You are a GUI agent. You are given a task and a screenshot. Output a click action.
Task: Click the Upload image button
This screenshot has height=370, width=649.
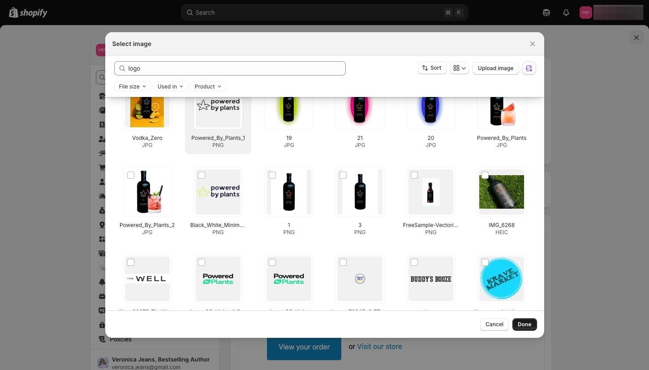[x=495, y=68]
